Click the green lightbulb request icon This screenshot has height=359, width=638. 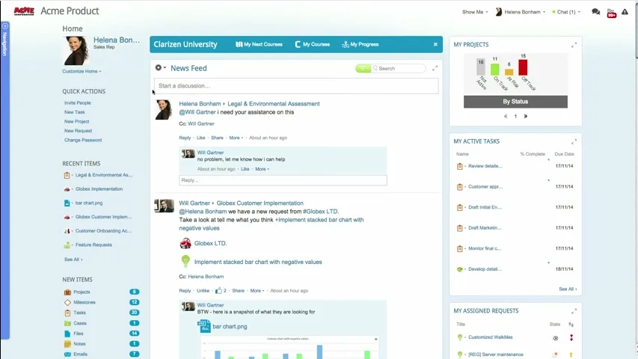click(x=185, y=261)
